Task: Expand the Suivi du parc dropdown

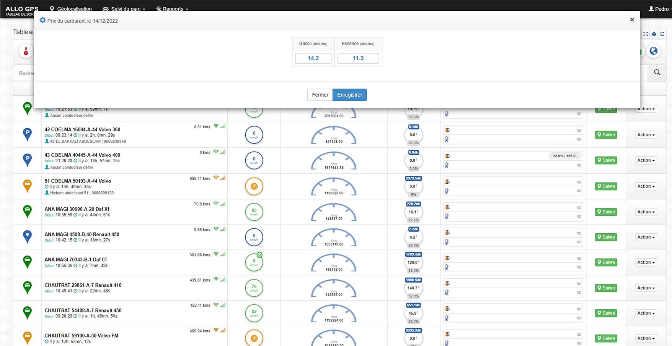Action: click(x=124, y=9)
